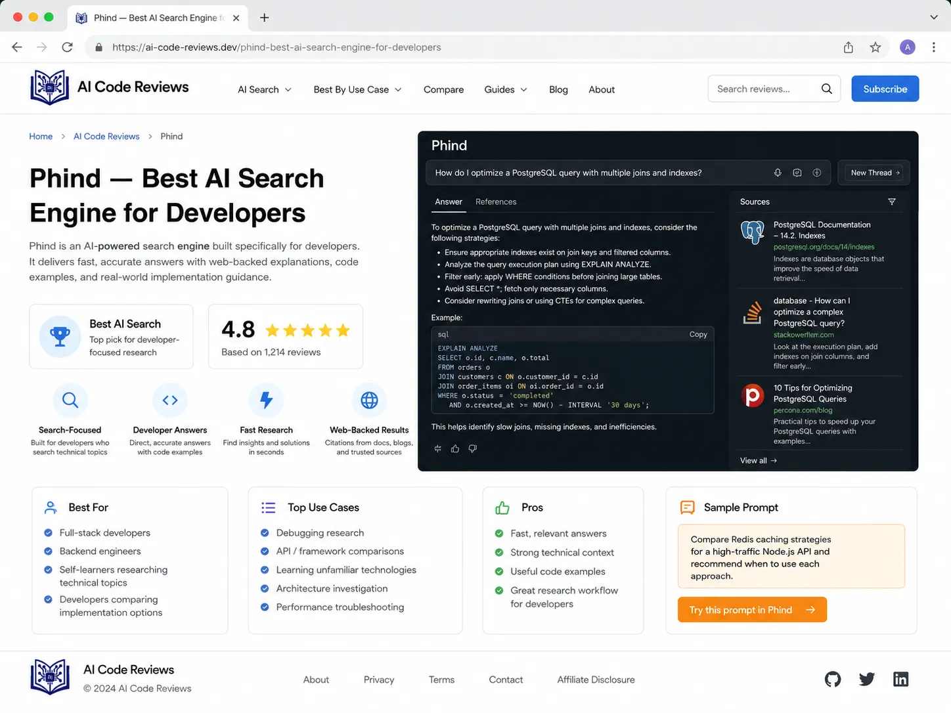This screenshot has height=713, width=951.
Task: Select the Answer tab
Action: pyautogui.click(x=449, y=202)
